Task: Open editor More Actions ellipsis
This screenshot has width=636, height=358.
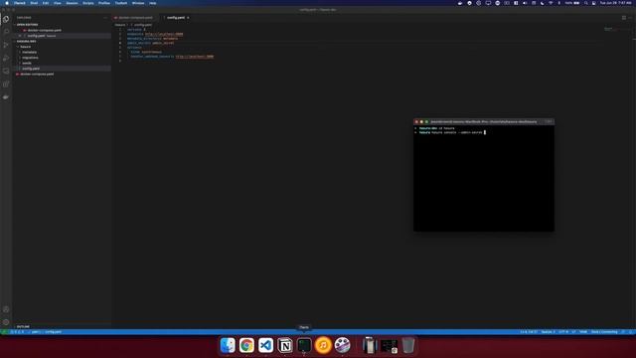Action: point(630,18)
